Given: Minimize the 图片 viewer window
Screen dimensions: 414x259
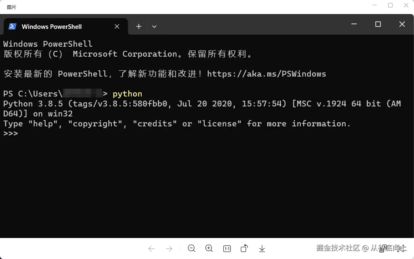Looking at the screenshot, I should [375, 5].
